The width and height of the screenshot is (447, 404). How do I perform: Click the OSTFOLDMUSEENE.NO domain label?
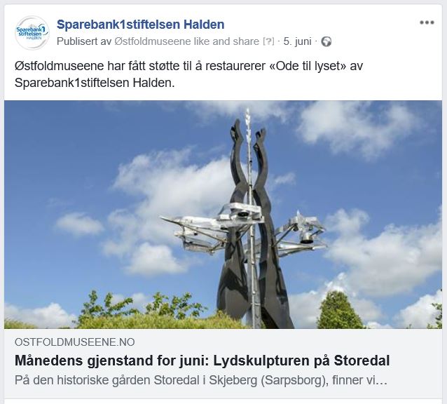point(75,342)
